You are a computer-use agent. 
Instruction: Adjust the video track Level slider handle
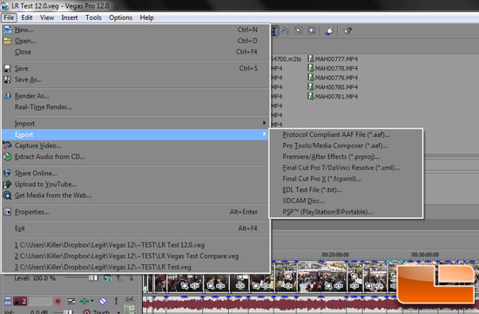click(93, 278)
